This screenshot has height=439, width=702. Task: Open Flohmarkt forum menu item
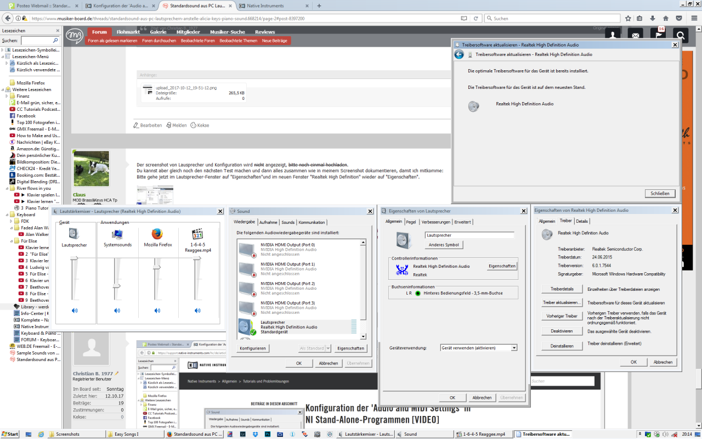[x=127, y=32]
